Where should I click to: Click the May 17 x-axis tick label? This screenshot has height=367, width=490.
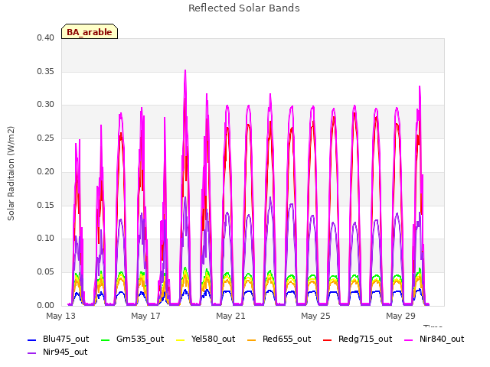pos(145,316)
